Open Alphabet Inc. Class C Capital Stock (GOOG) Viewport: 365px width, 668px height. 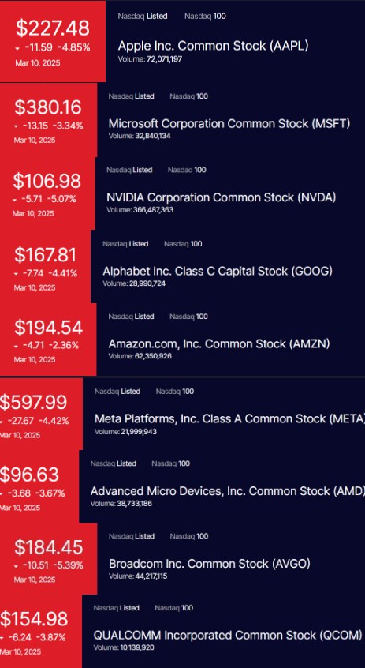click(x=218, y=272)
